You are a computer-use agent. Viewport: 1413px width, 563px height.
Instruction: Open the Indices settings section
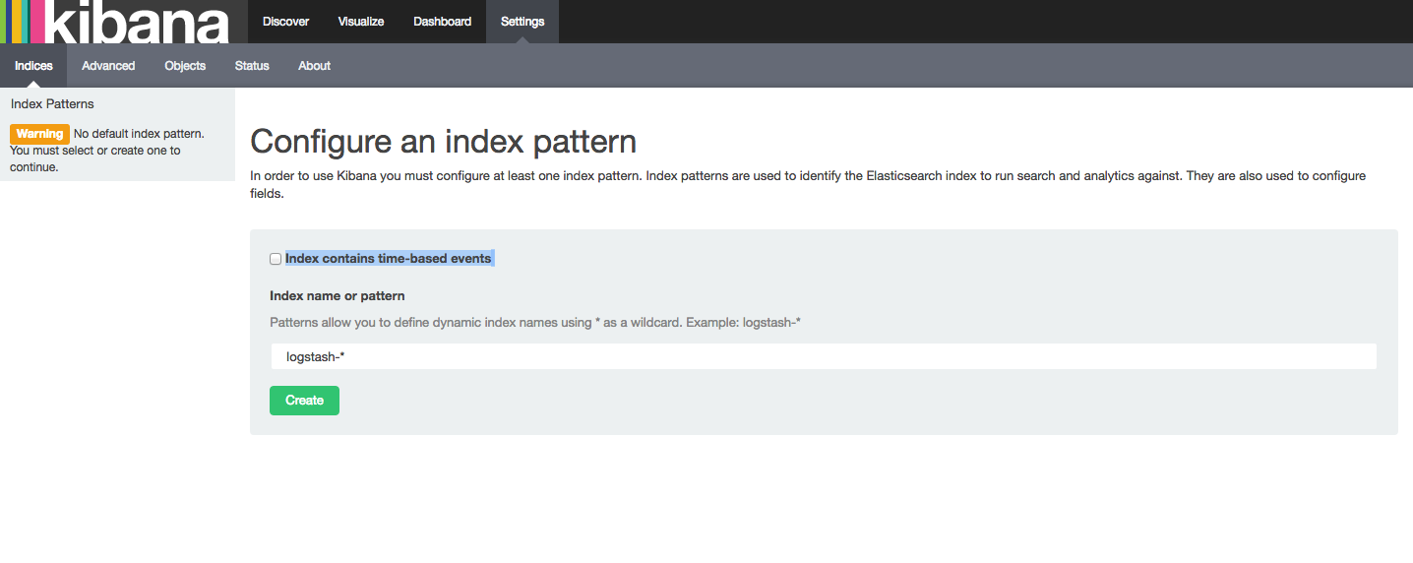point(33,66)
